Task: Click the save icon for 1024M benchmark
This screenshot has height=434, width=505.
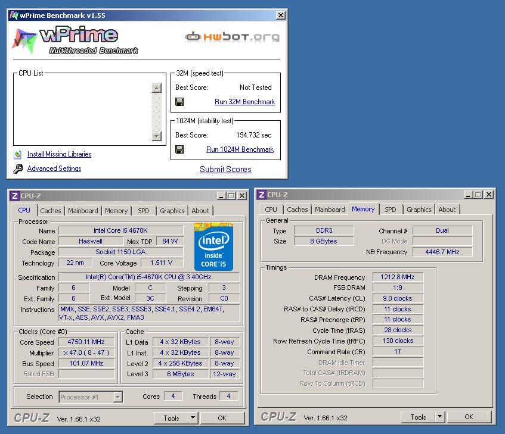Action: click(x=179, y=149)
